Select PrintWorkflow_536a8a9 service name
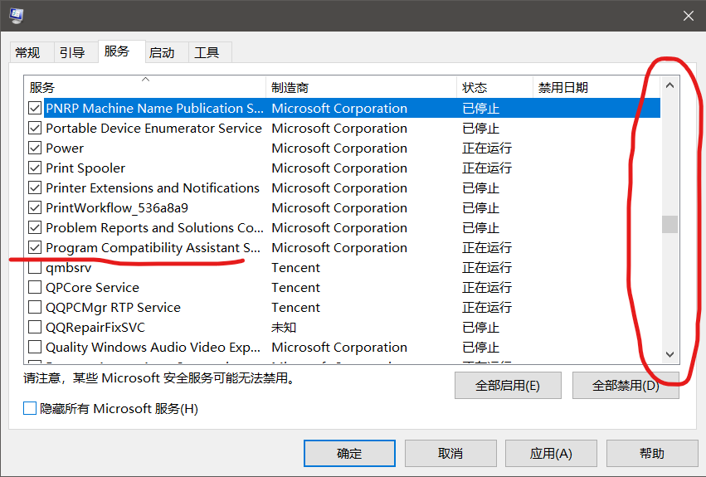 [117, 207]
